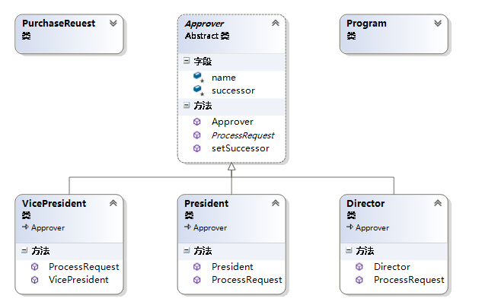Click the President constructor method icon
This screenshot has width=482, height=308.
click(x=197, y=267)
